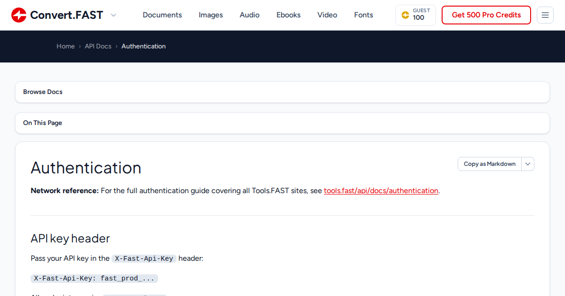Go to the Home breadcrumb link

(65, 46)
